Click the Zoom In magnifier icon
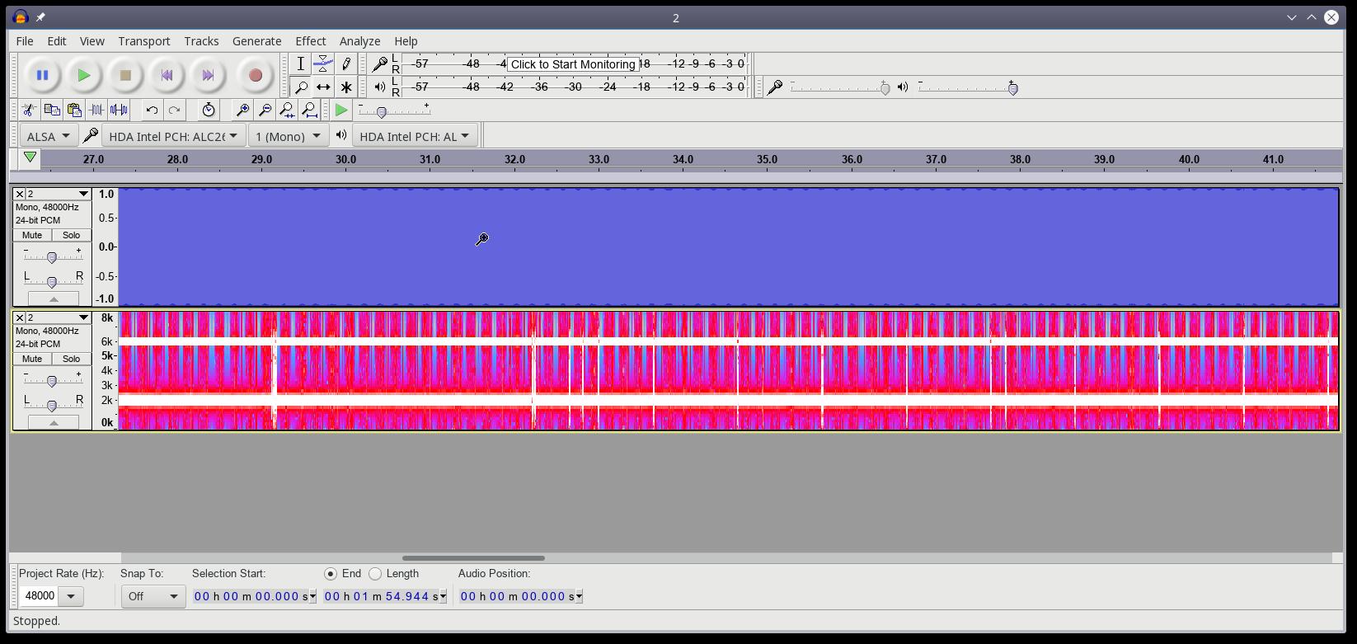 coord(242,110)
